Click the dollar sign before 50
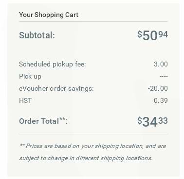Viewport: 184px width, 179px height. click(140, 34)
